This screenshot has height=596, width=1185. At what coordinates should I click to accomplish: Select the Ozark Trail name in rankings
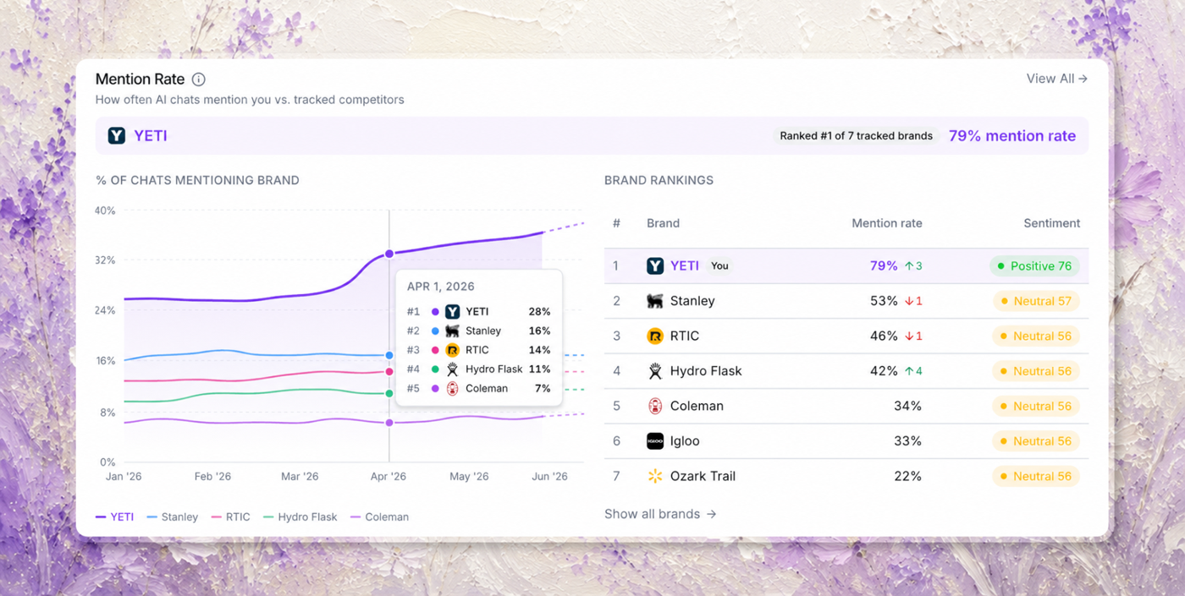point(703,476)
